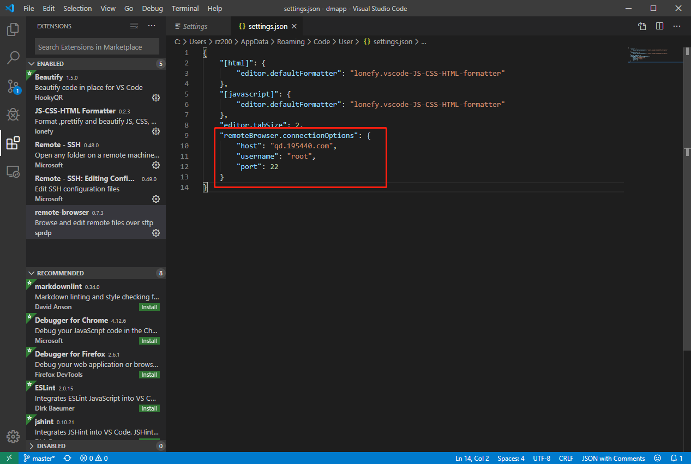Collapse the RECOMMENDED extensions section
The height and width of the screenshot is (464, 691).
(x=95, y=273)
